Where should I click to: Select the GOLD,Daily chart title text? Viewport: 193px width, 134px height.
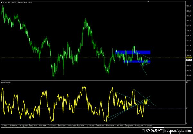click(x=7, y=2)
